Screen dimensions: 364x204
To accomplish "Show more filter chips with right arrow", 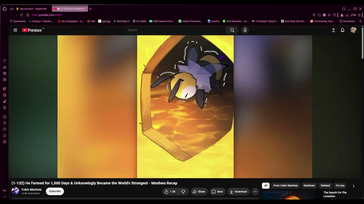I will tap(353, 186).
